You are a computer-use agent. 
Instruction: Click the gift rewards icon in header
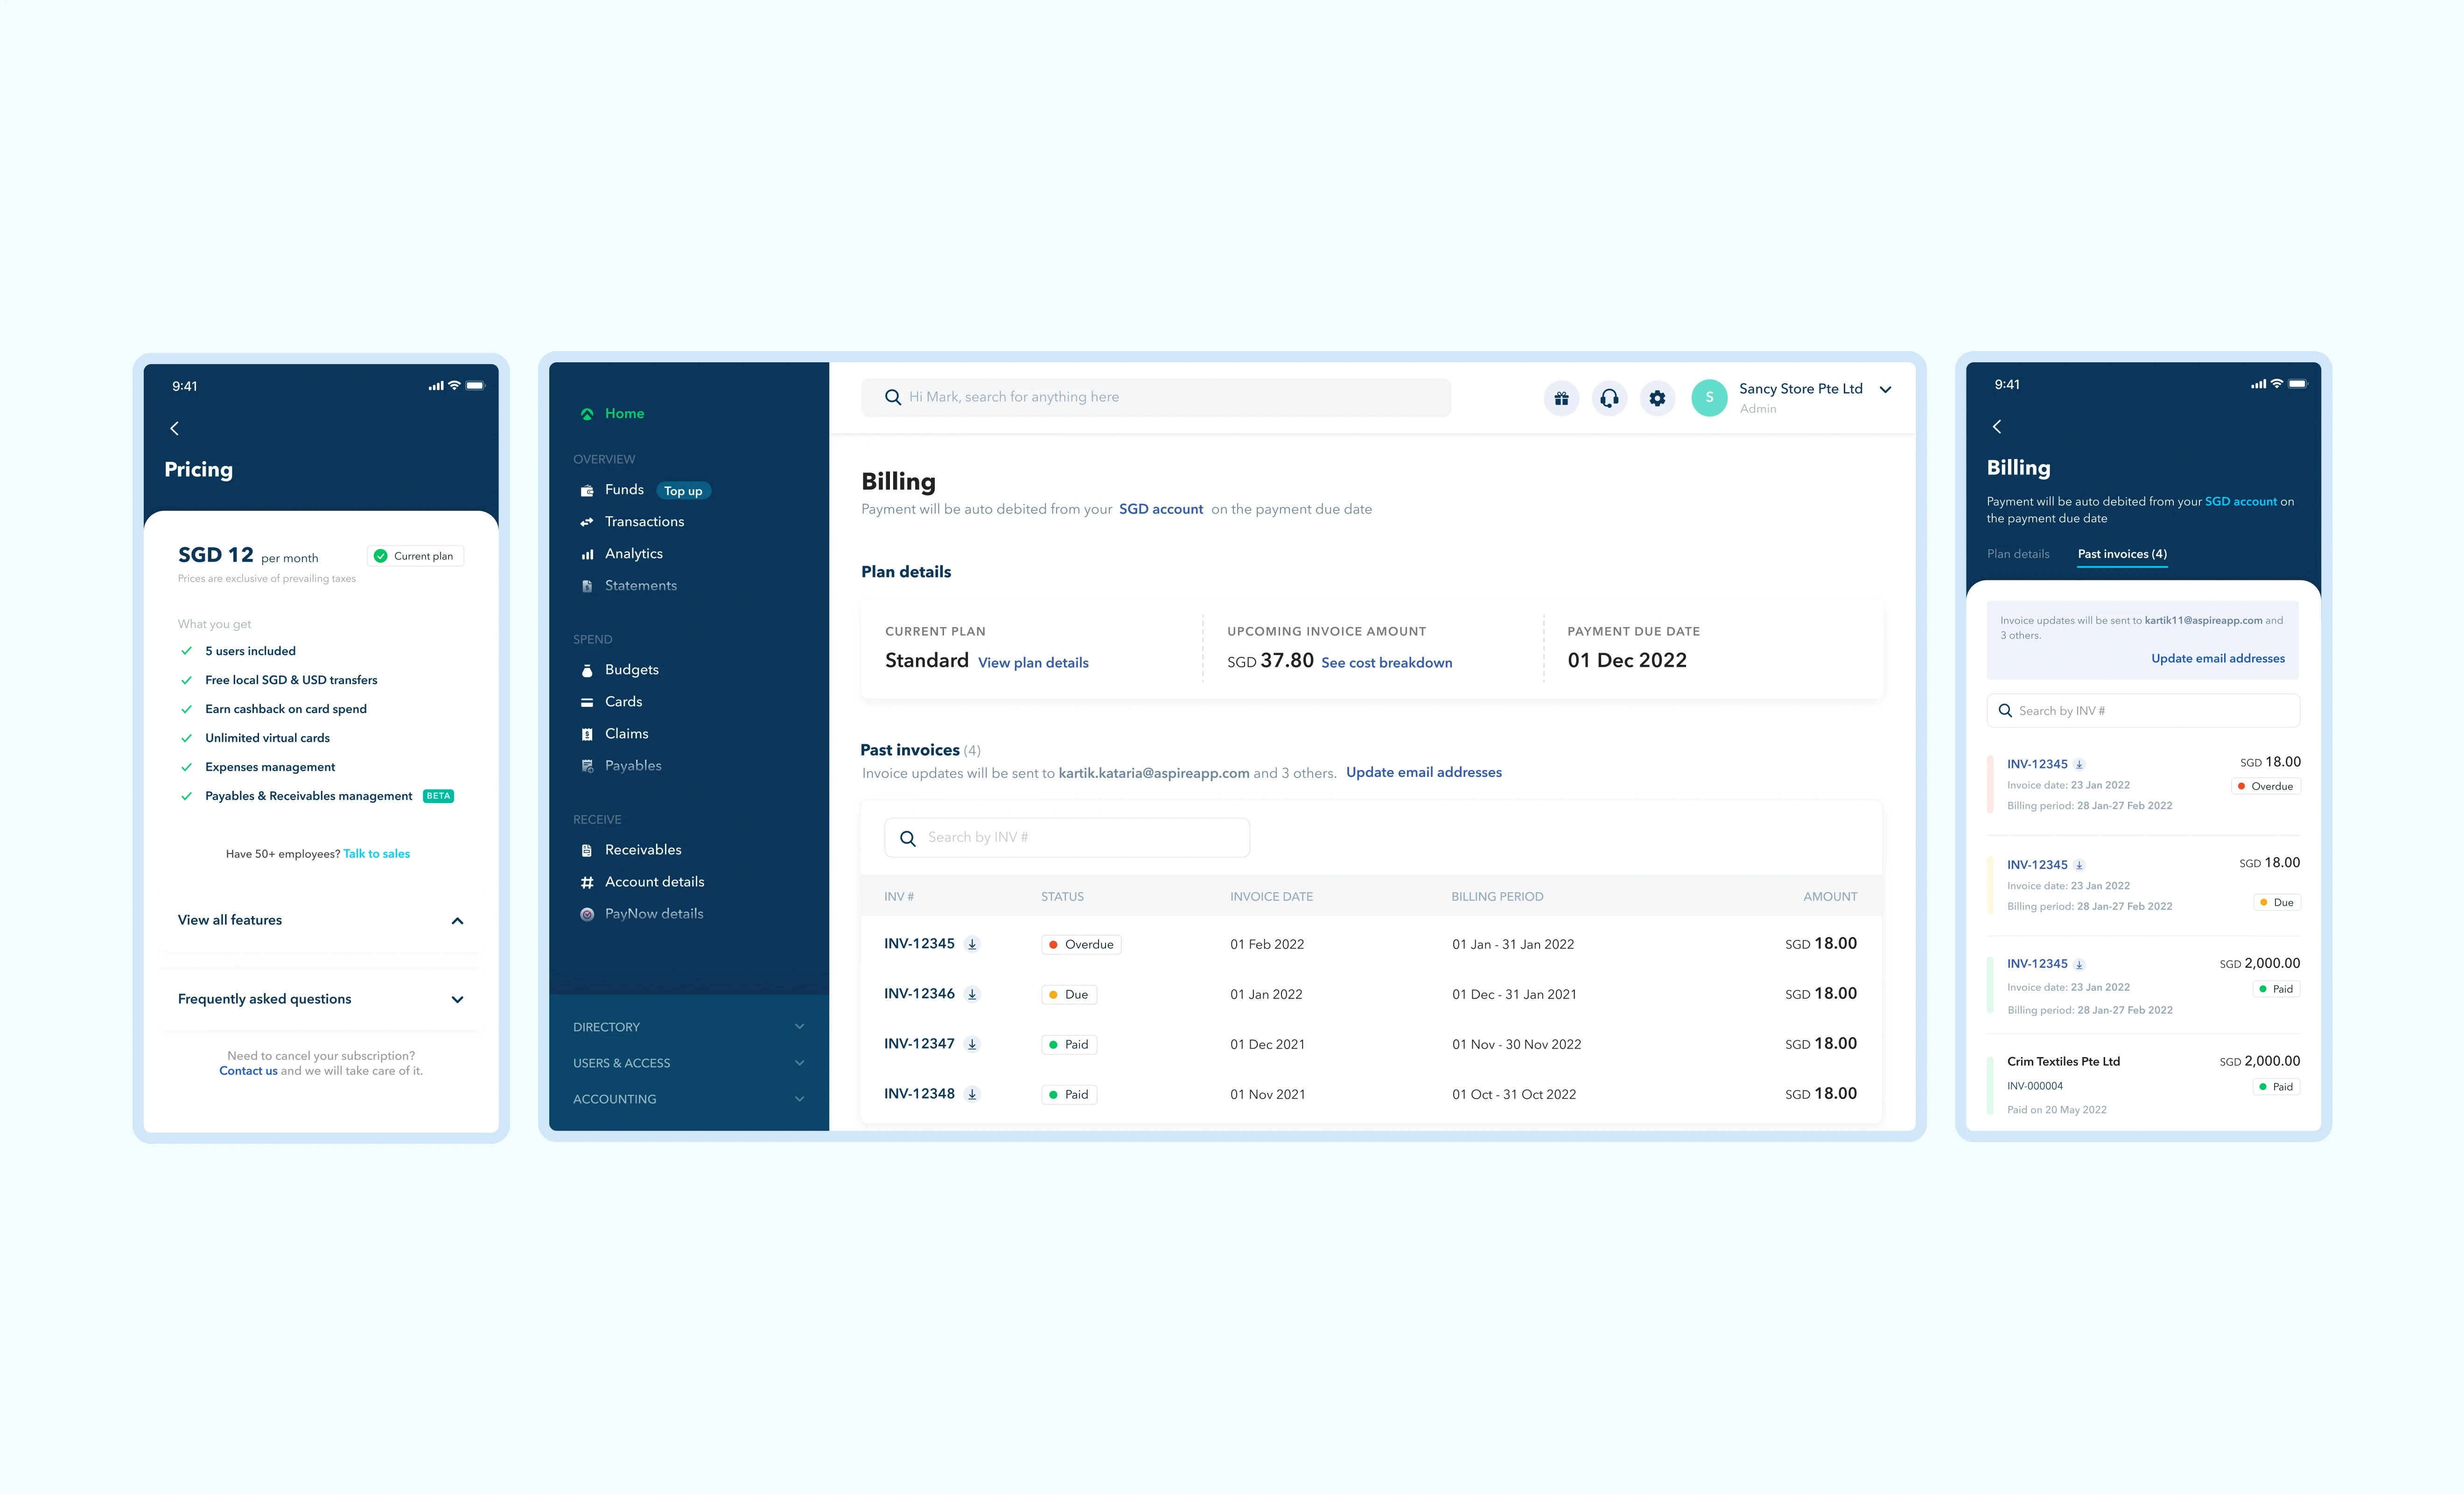(x=1561, y=398)
